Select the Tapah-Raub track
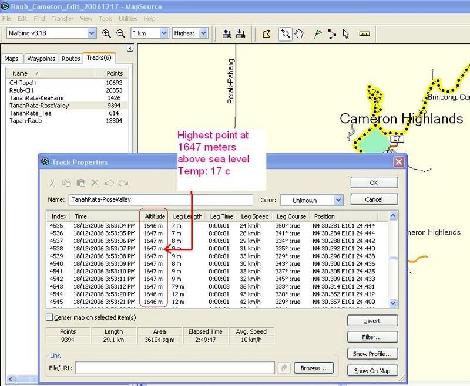The width and height of the screenshot is (470, 386). tap(66, 121)
